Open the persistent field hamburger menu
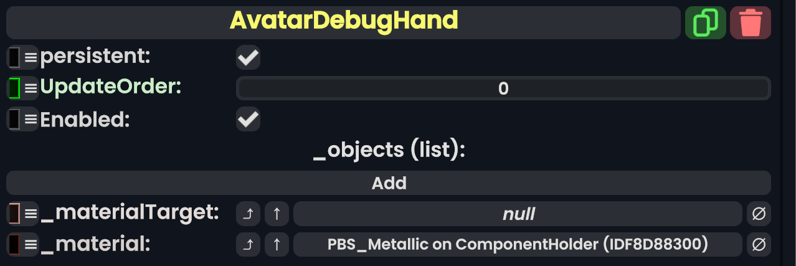Viewport: 796px width, 266px height. [31, 58]
